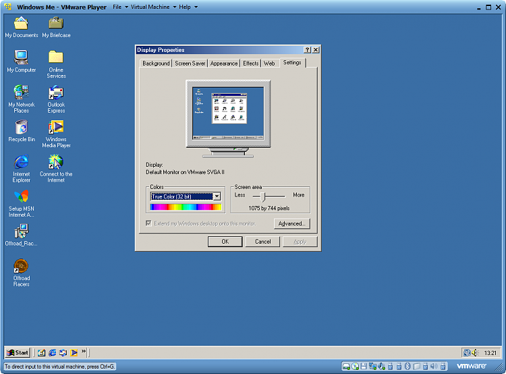Launch Outlook Express from Quick Launch
Image resolution: width=506 pixels, height=374 pixels.
coord(63,352)
